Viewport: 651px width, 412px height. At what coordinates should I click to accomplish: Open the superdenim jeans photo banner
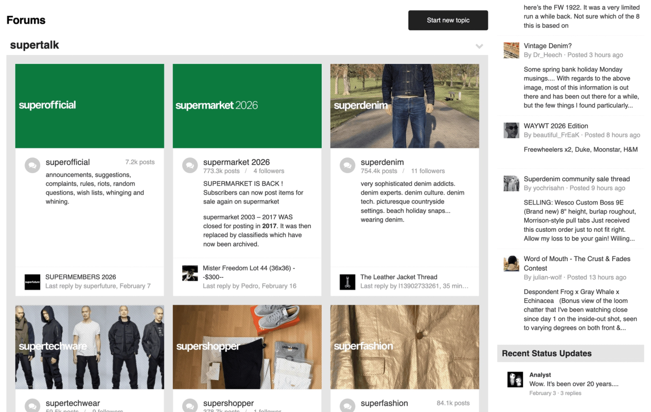[x=404, y=106]
